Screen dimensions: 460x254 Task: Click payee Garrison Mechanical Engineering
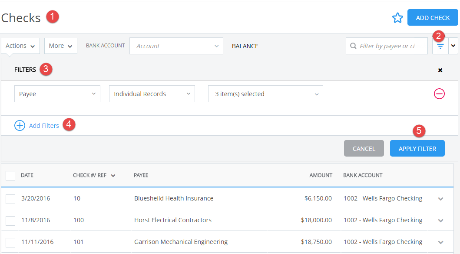181,242
